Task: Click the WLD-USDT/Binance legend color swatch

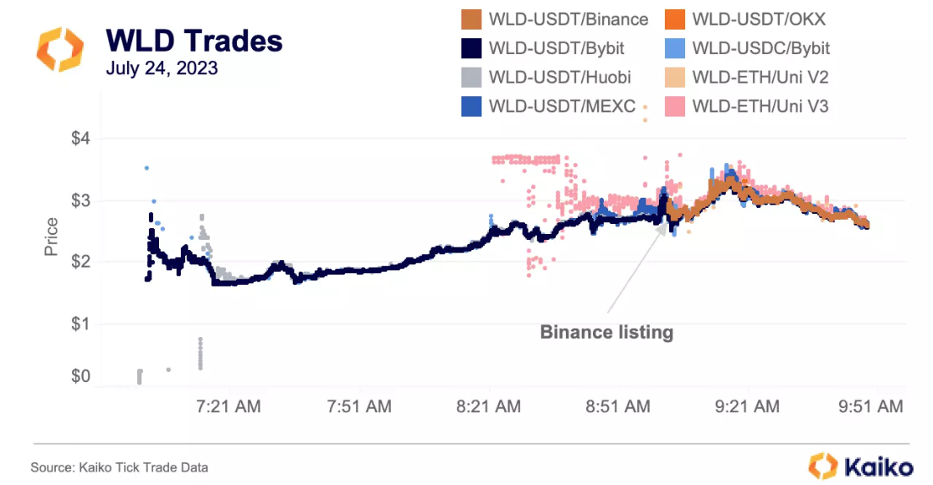Action: pos(469,19)
